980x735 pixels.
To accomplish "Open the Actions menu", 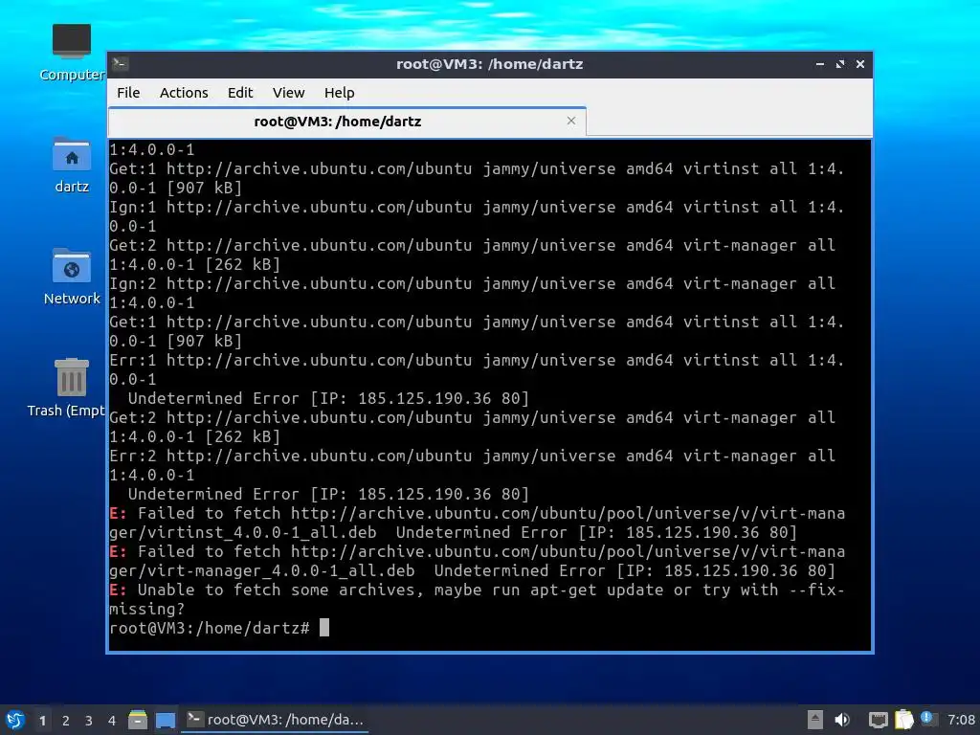I will [x=183, y=93].
